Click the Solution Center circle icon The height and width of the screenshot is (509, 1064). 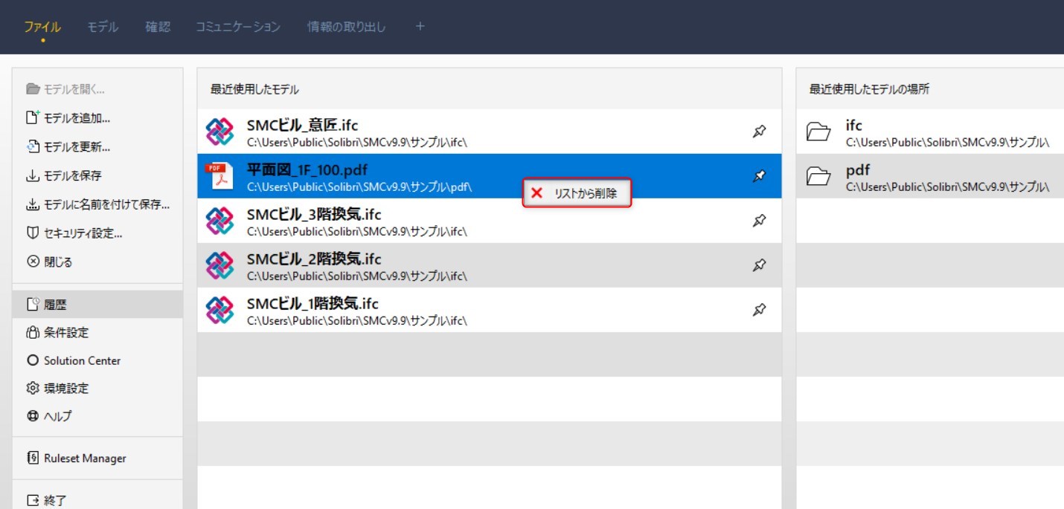(32, 360)
